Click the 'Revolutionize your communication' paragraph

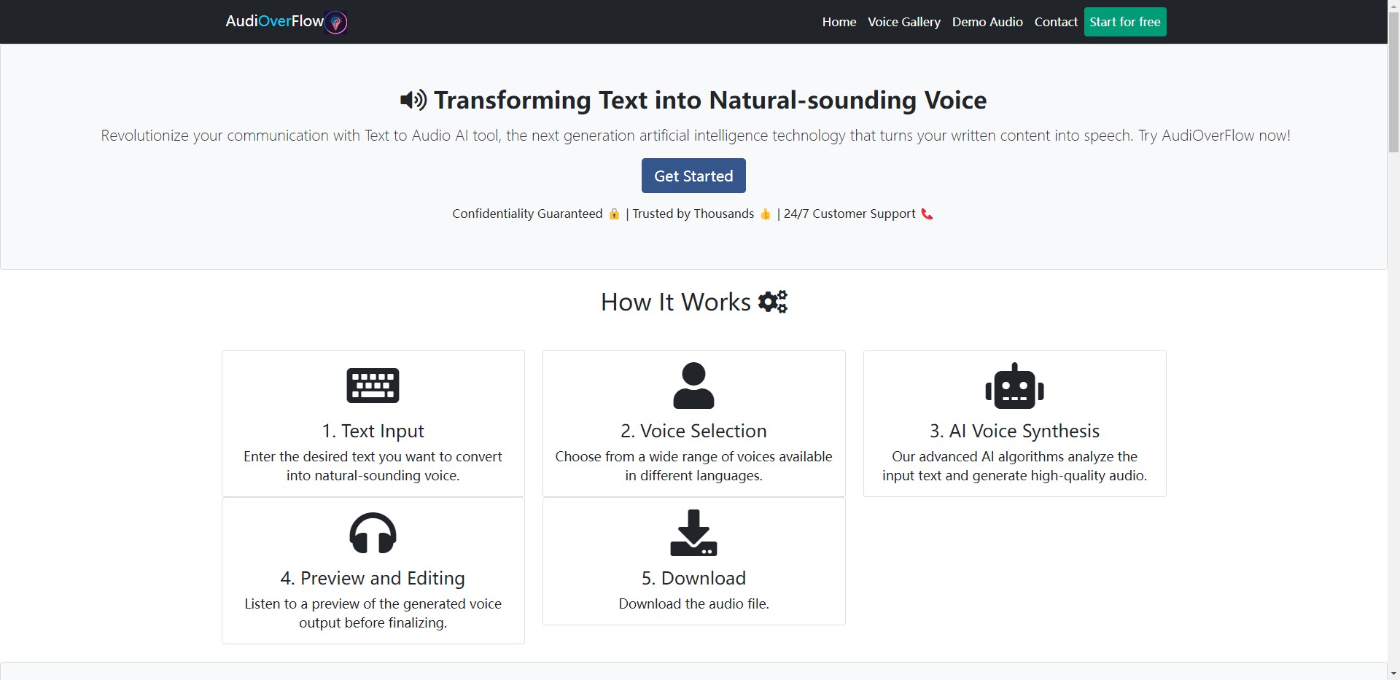pos(696,136)
